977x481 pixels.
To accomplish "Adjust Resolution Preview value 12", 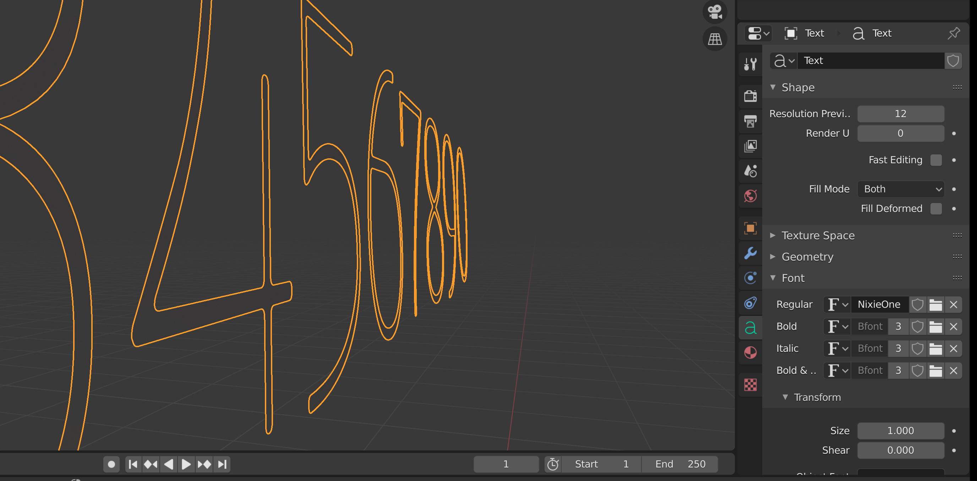I will [x=900, y=114].
